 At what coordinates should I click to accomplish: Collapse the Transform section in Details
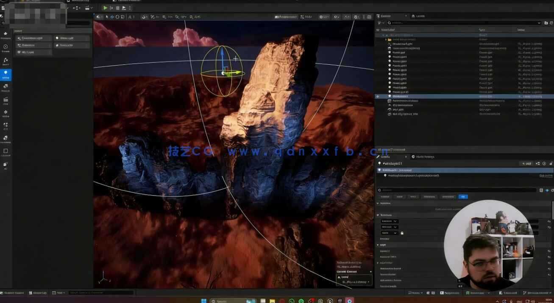click(x=378, y=215)
